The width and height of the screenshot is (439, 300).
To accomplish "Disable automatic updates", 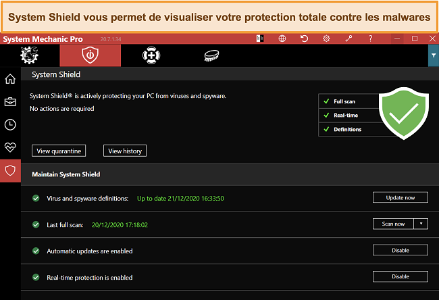I will (401, 250).
